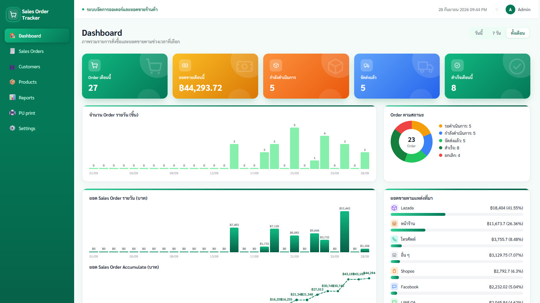Click the Order ตามสถานะ panel title

tap(407, 115)
